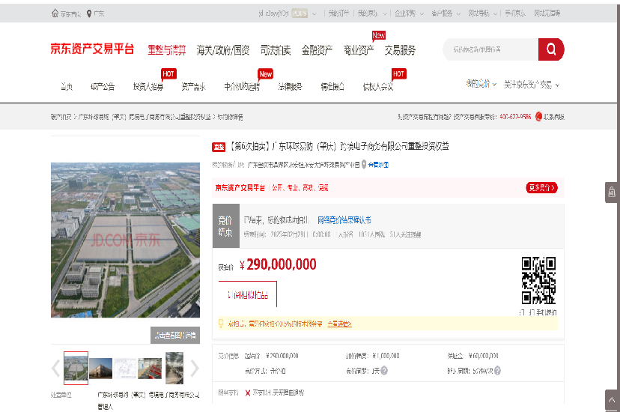This screenshot has height=412, width=620.
Task: Click the red search magnifier button
Action: (x=551, y=49)
